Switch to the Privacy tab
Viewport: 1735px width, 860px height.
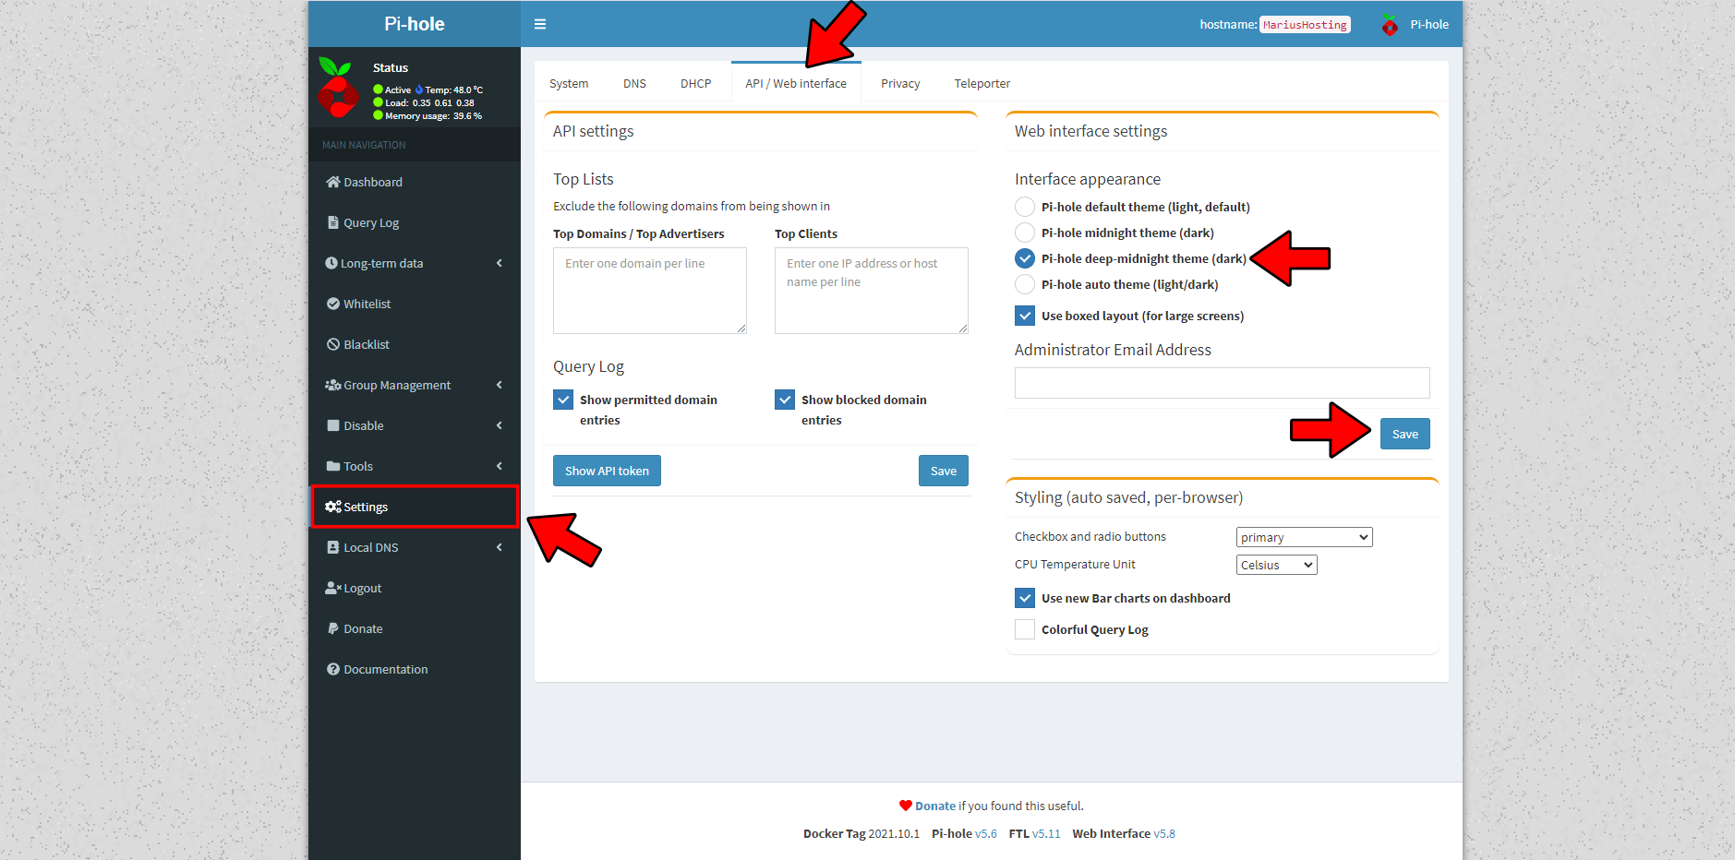(900, 83)
